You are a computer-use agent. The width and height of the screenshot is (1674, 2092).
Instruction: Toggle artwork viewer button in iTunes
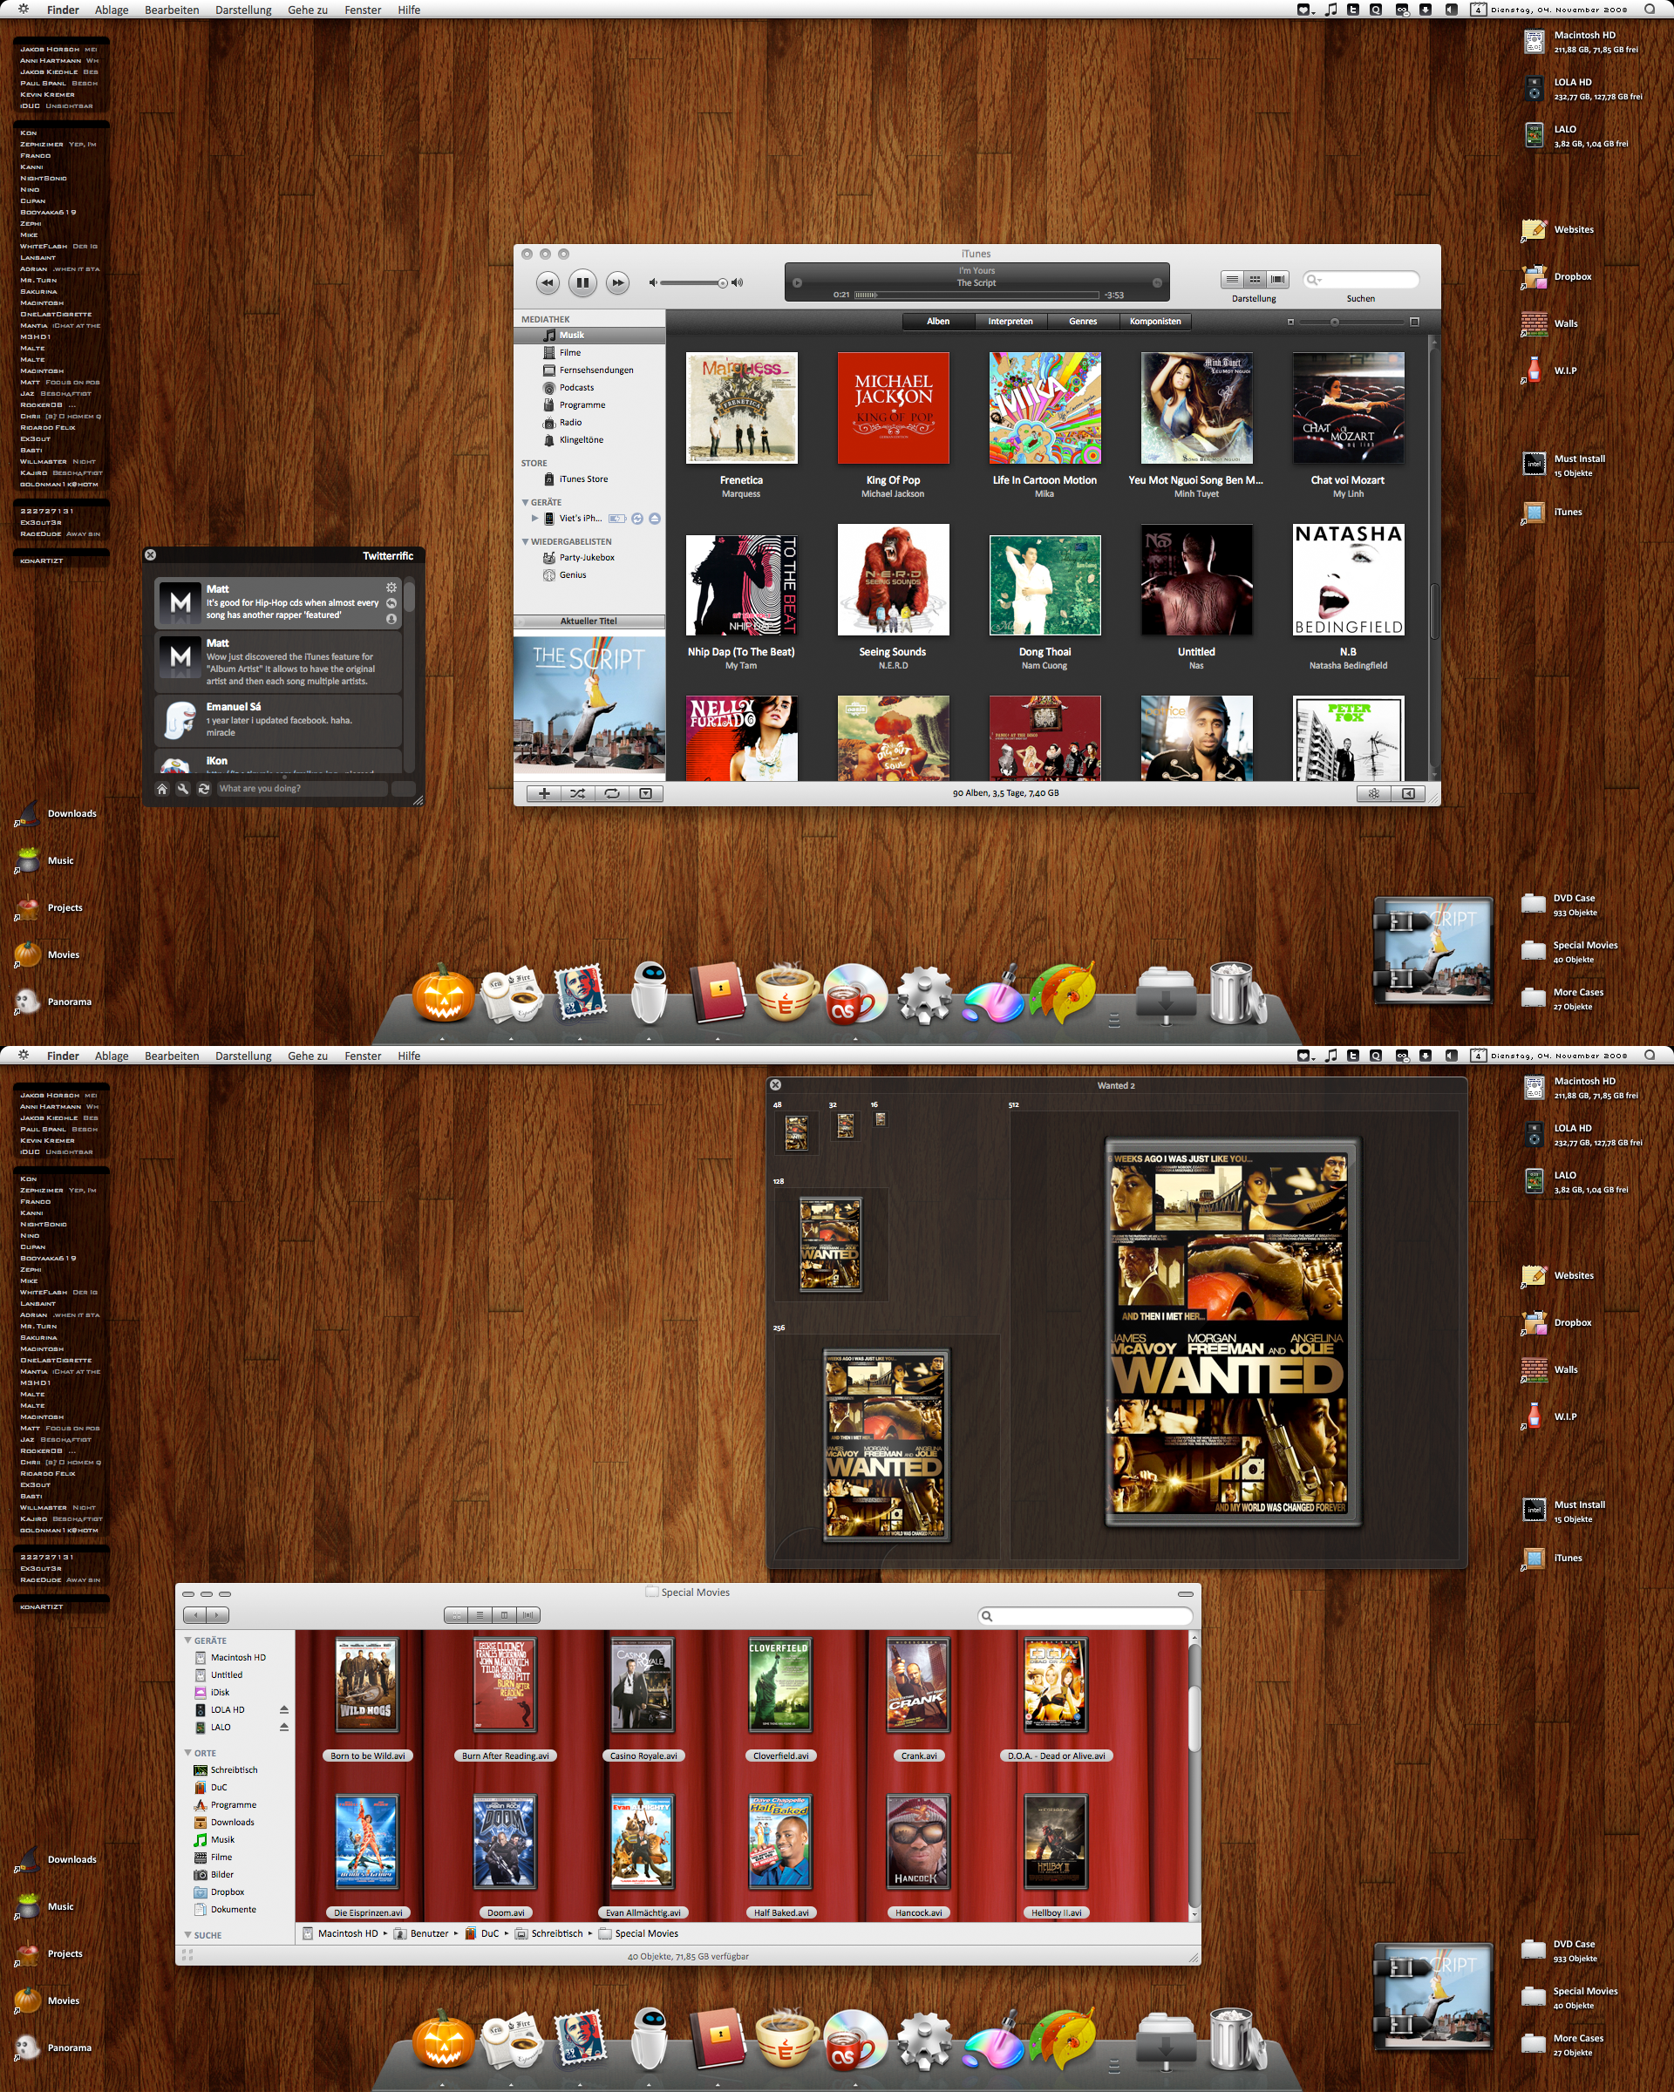[645, 794]
